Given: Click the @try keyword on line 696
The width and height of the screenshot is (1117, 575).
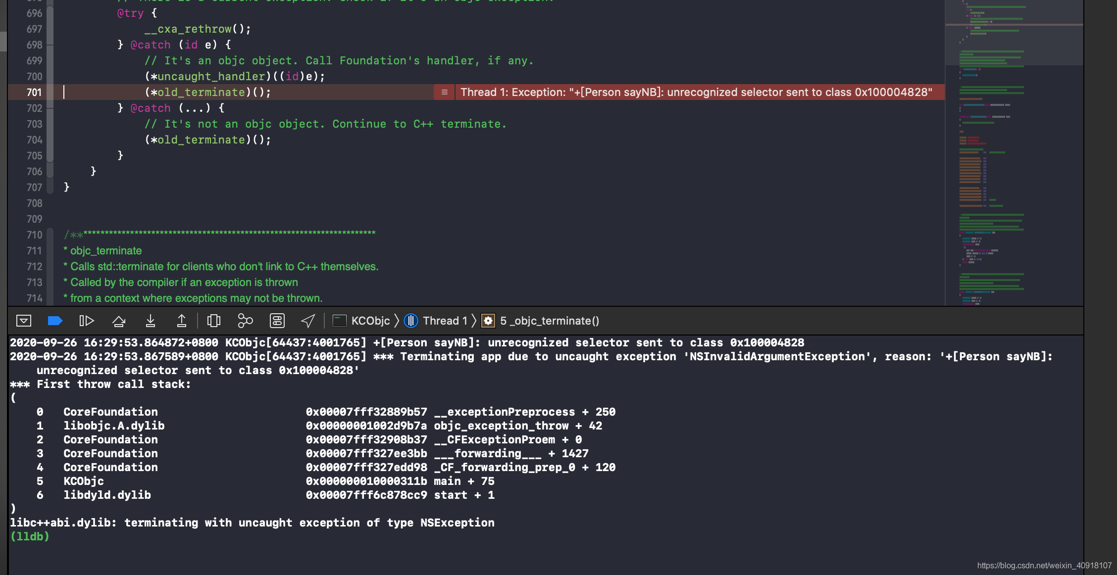Looking at the screenshot, I should pyautogui.click(x=130, y=13).
